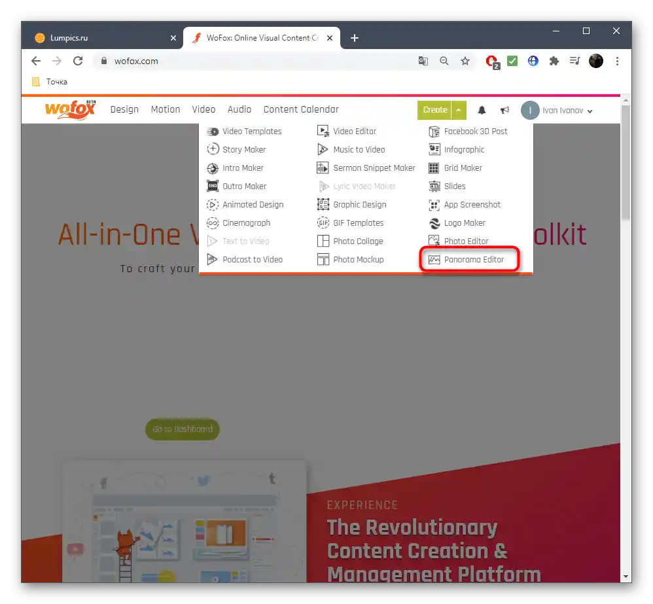Open the Design menu

click(x=124, y=109)
